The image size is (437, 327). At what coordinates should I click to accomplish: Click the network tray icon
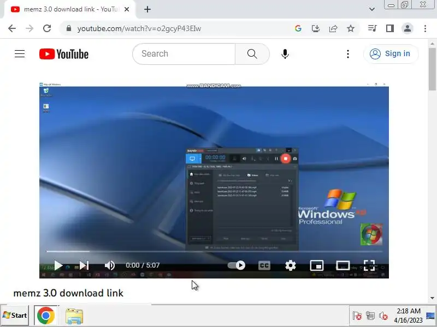370,316
